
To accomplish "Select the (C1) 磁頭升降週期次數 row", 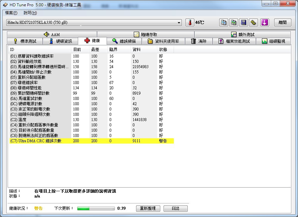I will tap(92, 114).
